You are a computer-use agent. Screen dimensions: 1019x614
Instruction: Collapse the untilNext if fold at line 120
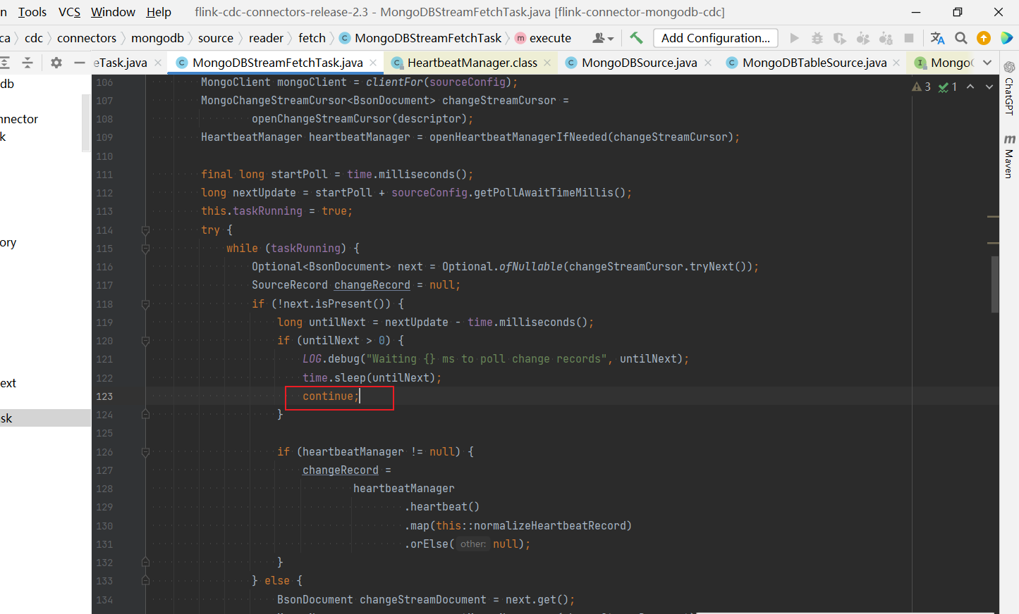(145, 341)
